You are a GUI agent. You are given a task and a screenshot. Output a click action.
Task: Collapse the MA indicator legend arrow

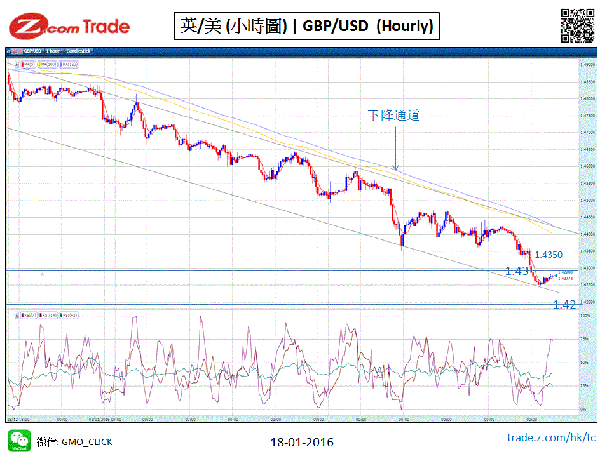point(17,65)
